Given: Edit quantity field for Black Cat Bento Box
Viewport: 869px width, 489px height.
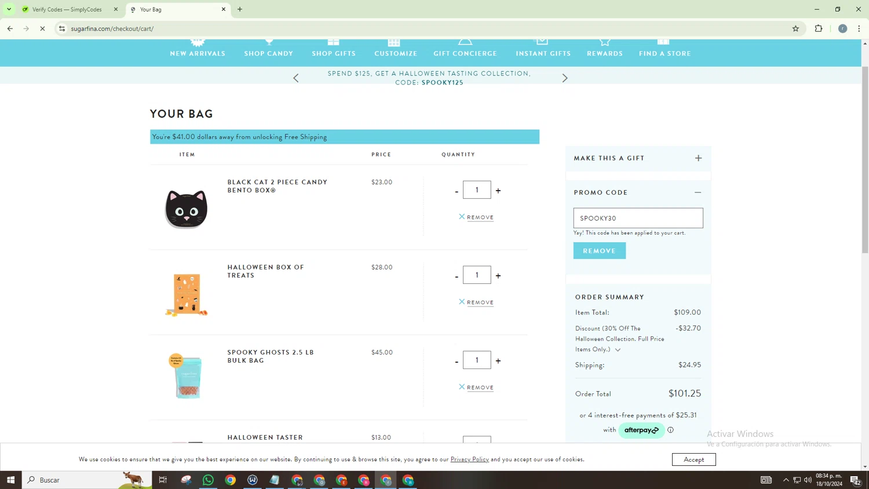Looking at the screenshot, I should 477,190.
